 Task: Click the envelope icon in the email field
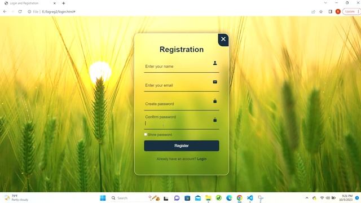(x=215, y=82)
